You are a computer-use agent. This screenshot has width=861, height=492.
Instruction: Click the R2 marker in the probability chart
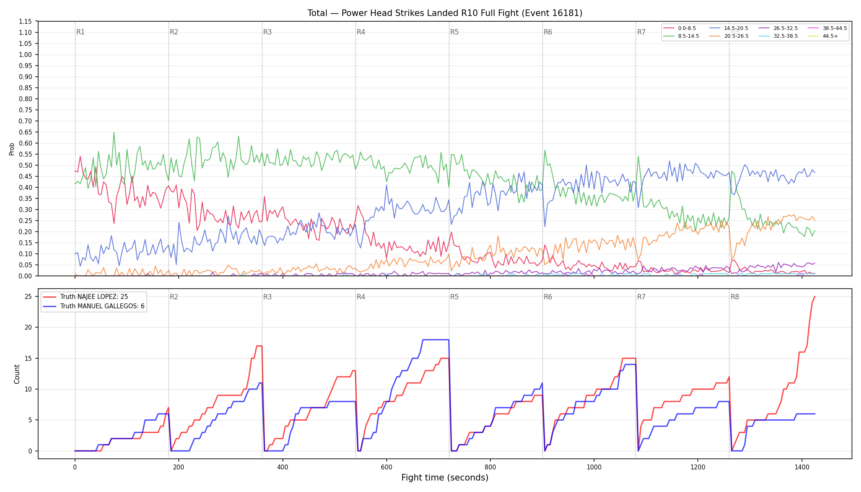(174, 32)
